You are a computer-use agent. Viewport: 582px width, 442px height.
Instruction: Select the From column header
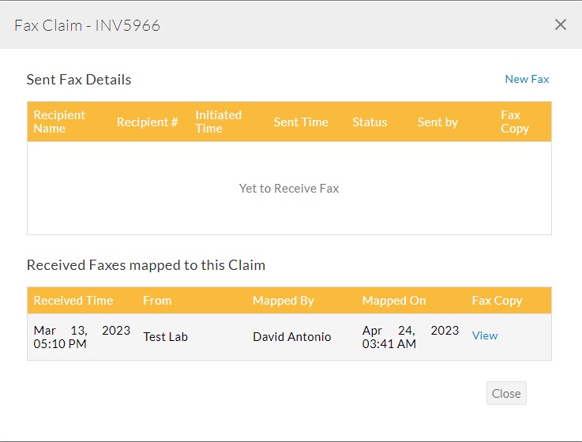157,301
